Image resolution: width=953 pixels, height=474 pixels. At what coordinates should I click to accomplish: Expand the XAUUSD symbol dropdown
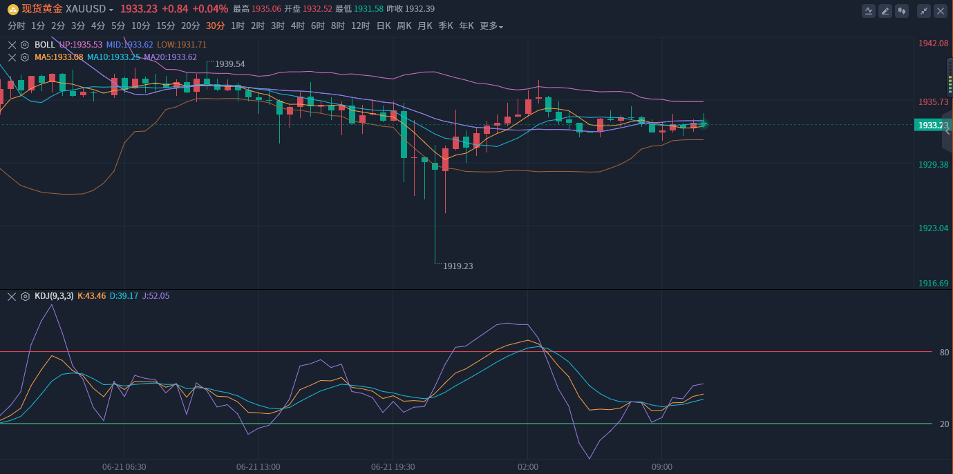(x=111, y=10)
